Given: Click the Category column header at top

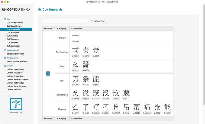Looking at the screenshot, I should (x=62, y=28).
